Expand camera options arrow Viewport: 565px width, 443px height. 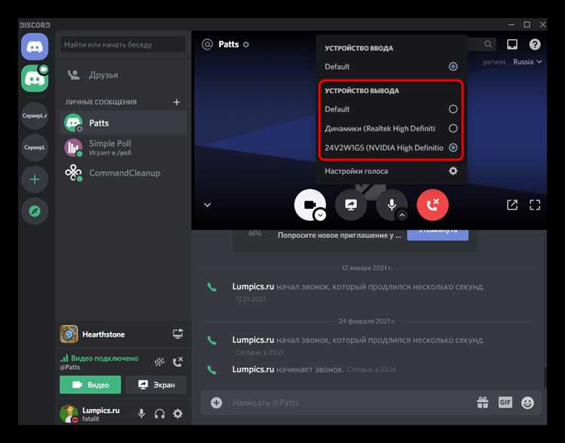320,215
